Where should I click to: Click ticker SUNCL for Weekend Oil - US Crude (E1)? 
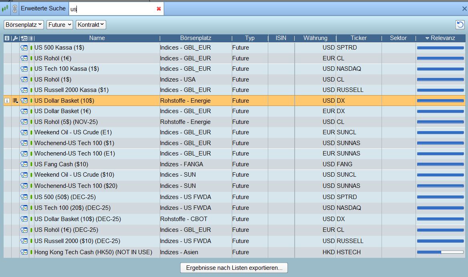347,132
